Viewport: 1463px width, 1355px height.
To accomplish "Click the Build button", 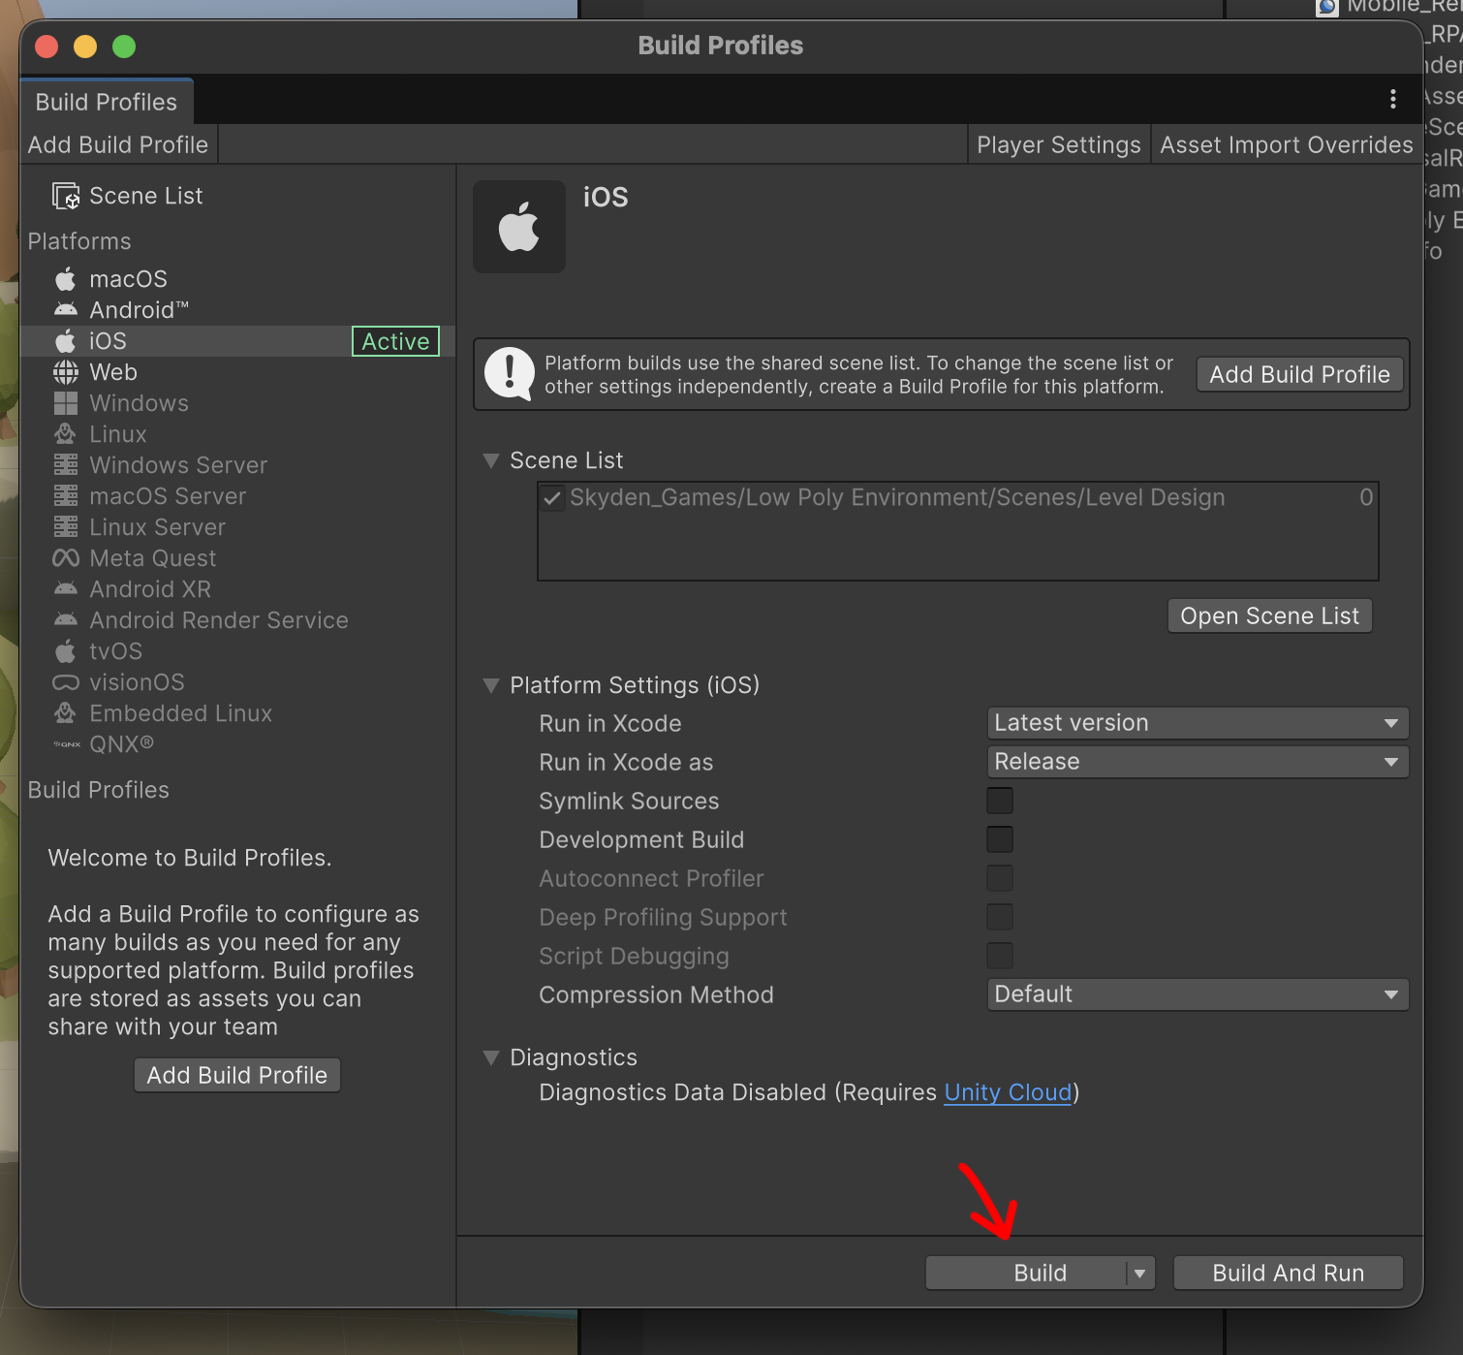I will coord(1026,1274).
